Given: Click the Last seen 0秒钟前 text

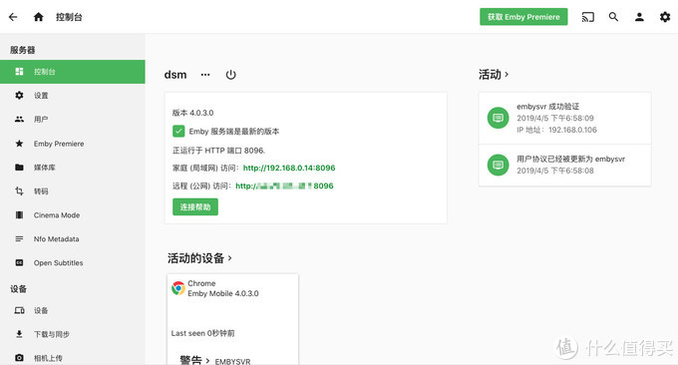Looking at the screenshot, I should [202, 333].
